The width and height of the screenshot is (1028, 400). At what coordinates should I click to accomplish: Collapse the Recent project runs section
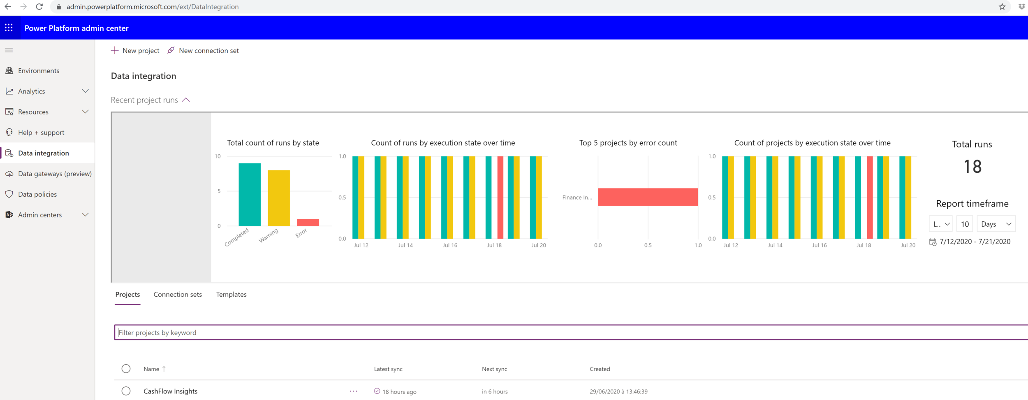tap(186, 100)
